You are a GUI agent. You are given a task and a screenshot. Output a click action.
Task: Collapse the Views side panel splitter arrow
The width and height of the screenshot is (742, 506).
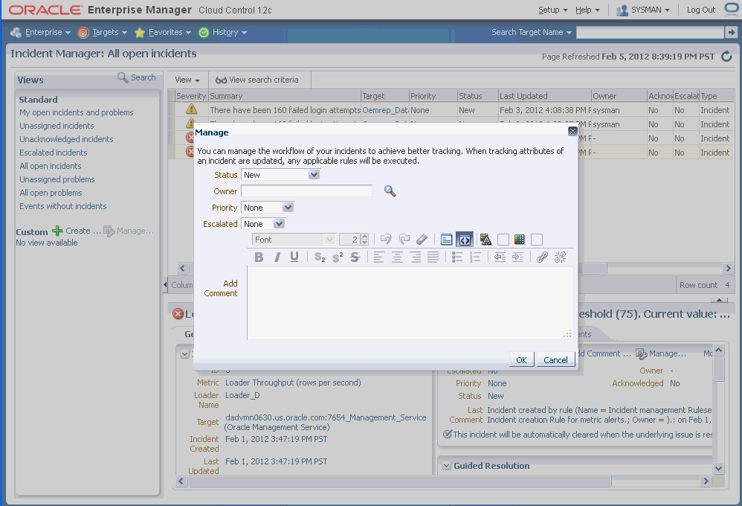pos(165,285)
